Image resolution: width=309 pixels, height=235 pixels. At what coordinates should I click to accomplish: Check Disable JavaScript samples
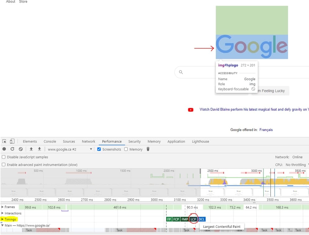tap(3, 157)
